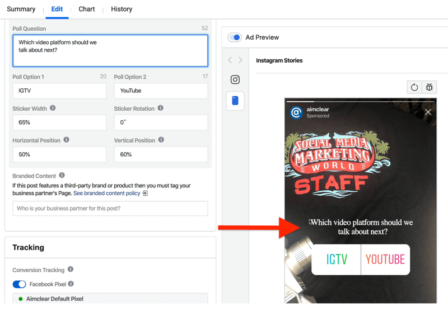Click the Instagram Stories heading
This screenshot has height=316, width=448.
tap(279, 60)
